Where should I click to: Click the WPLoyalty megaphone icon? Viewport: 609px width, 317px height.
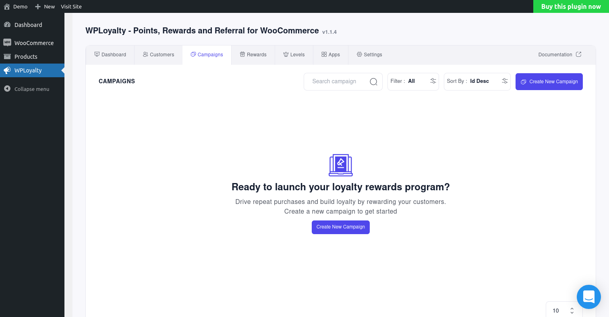pos(7,70)
